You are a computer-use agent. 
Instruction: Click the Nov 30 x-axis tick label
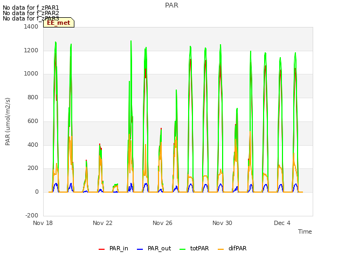tap(222, 223)
